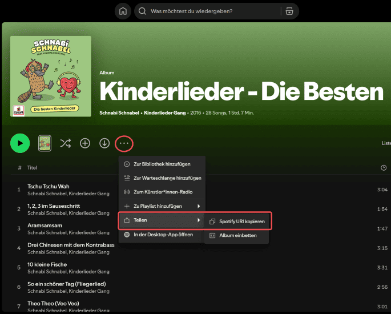The height and width of the screenshot is (314, 391).
Task: Click duration 3:15 of track 4
Action: coord(382,248)
